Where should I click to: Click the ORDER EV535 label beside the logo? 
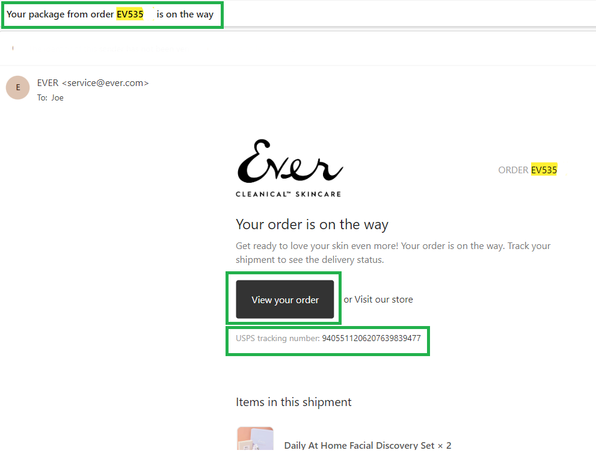click(527, 170)
